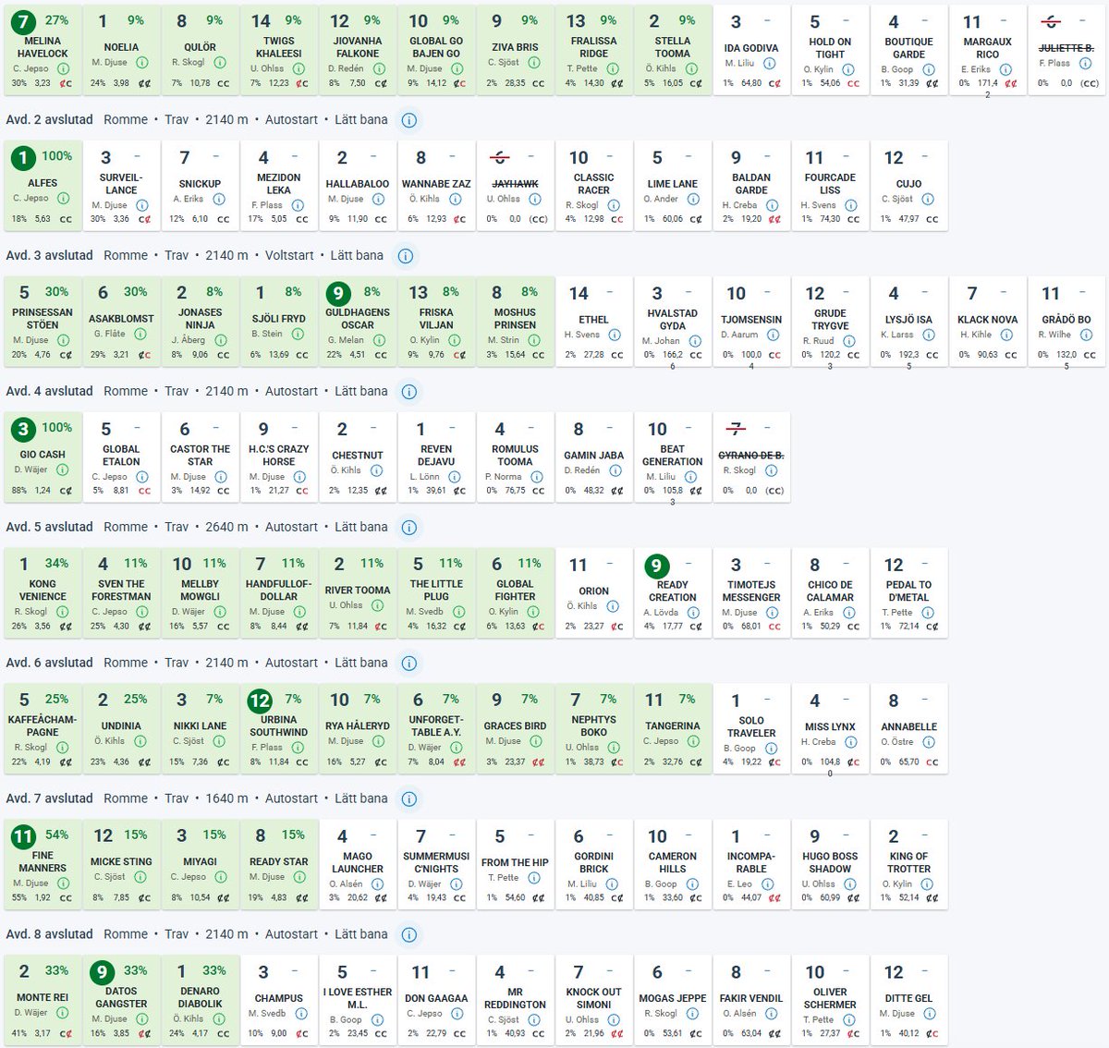Open race info icon for Avd. 6
The image size is (1109, 1048).
[x=409, y=664]
